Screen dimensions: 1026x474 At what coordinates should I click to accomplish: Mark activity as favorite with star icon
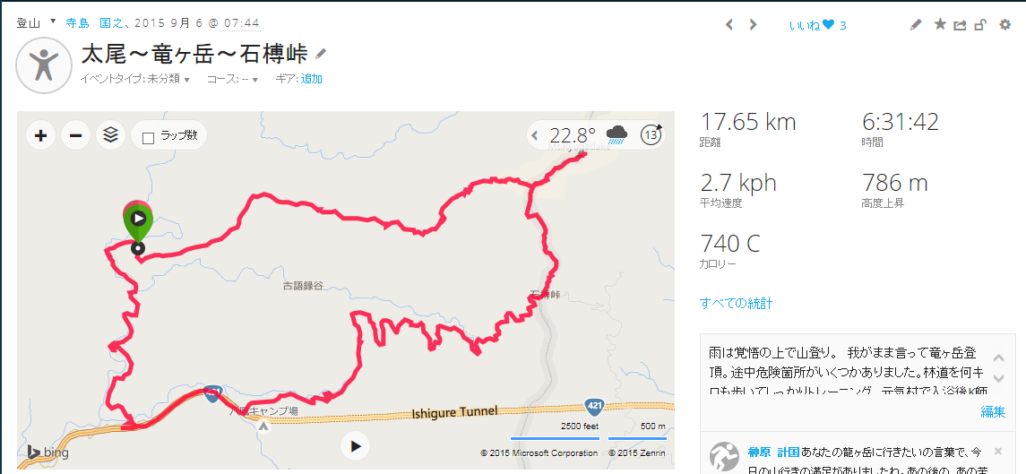(940, 25)
